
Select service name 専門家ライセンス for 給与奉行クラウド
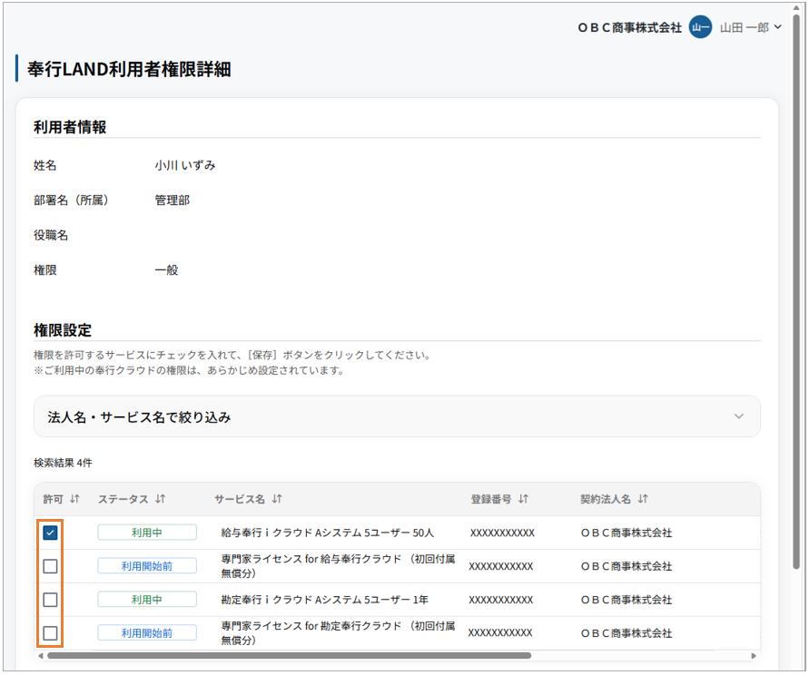[338, 566]
